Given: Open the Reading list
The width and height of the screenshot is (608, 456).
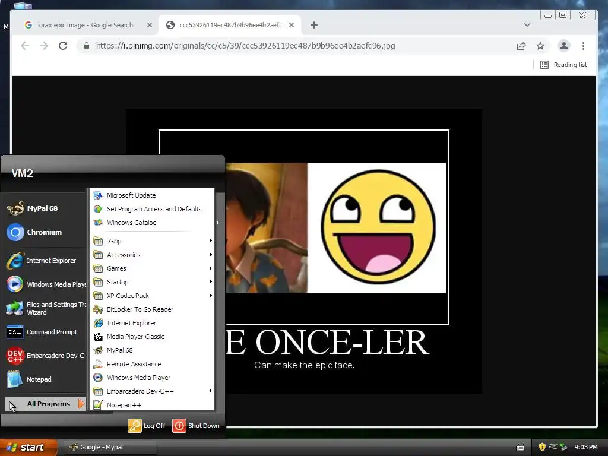Looking at the screenshot, I should (x=563, y=65).
